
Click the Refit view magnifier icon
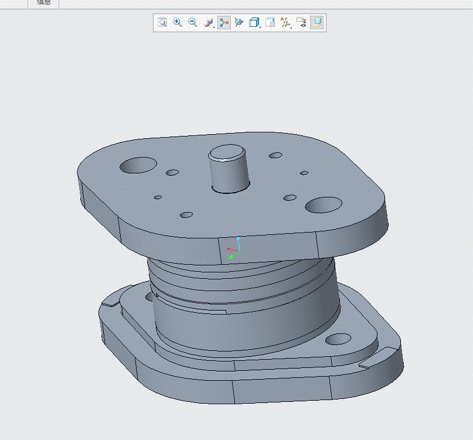tap(162, 23)
